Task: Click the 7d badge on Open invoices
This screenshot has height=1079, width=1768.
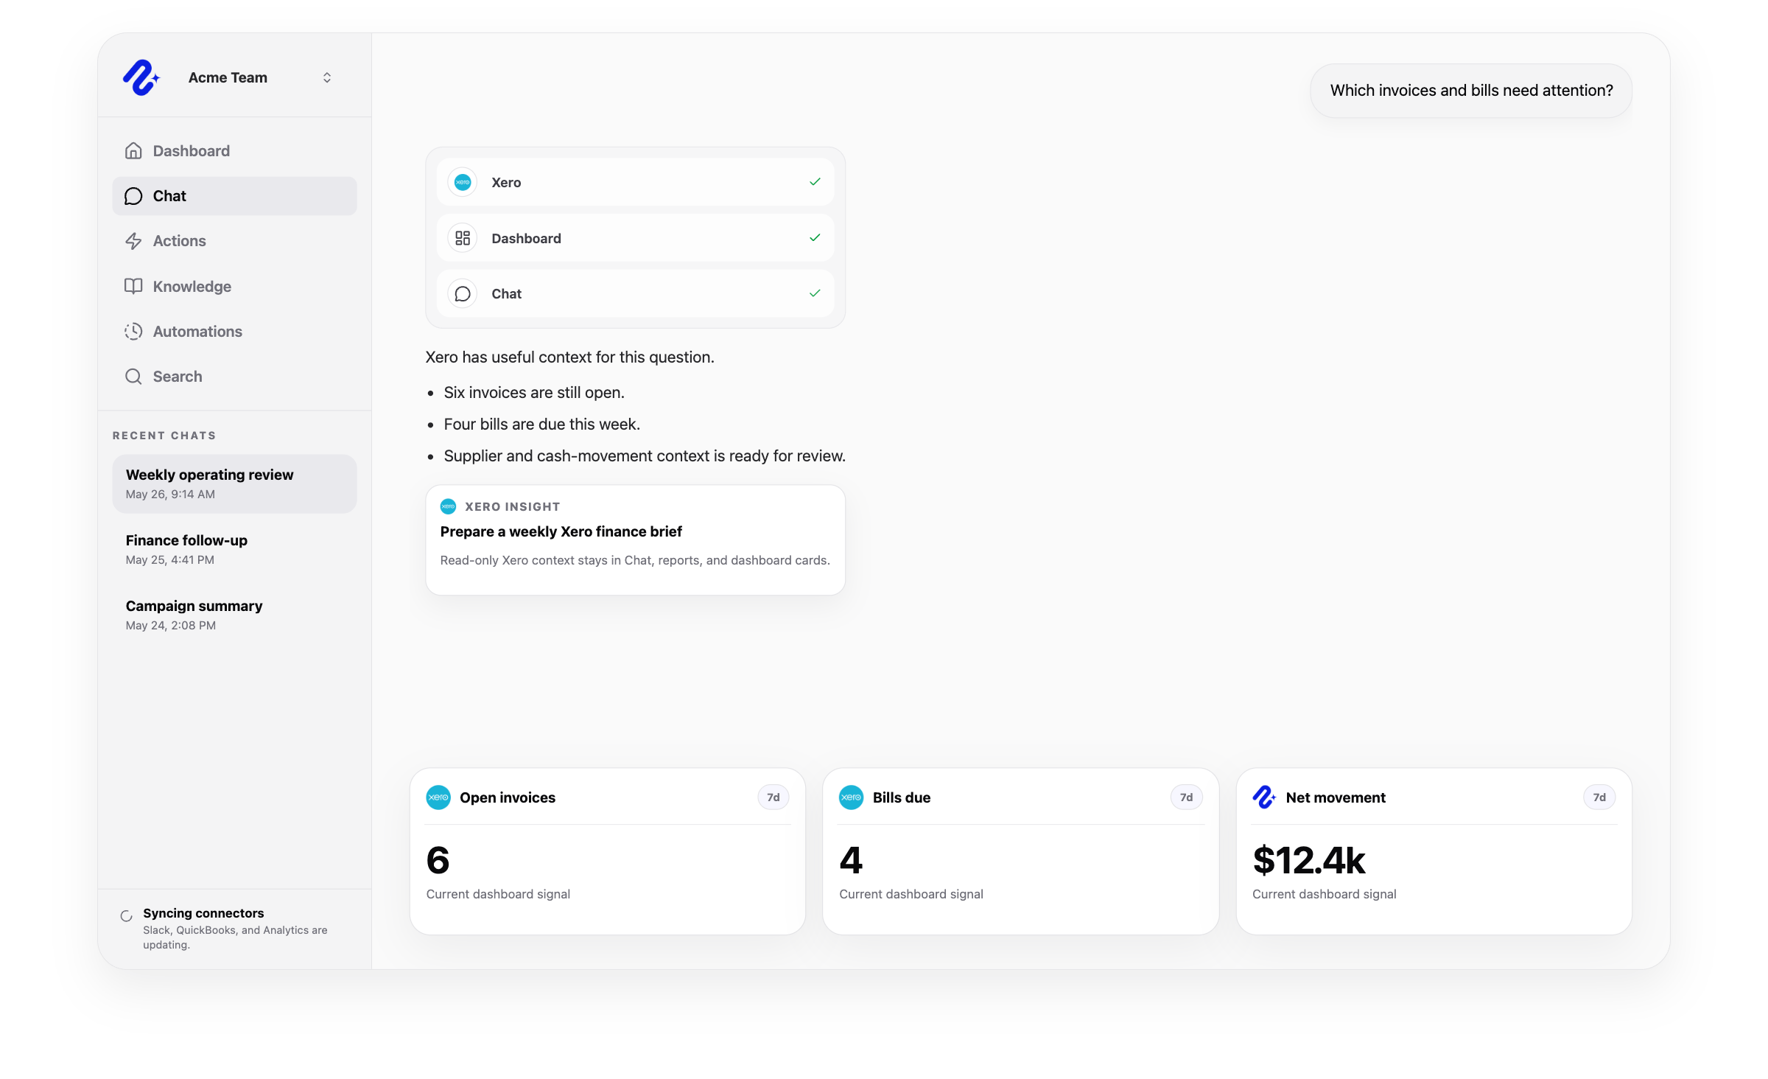Action: [773, 797]
